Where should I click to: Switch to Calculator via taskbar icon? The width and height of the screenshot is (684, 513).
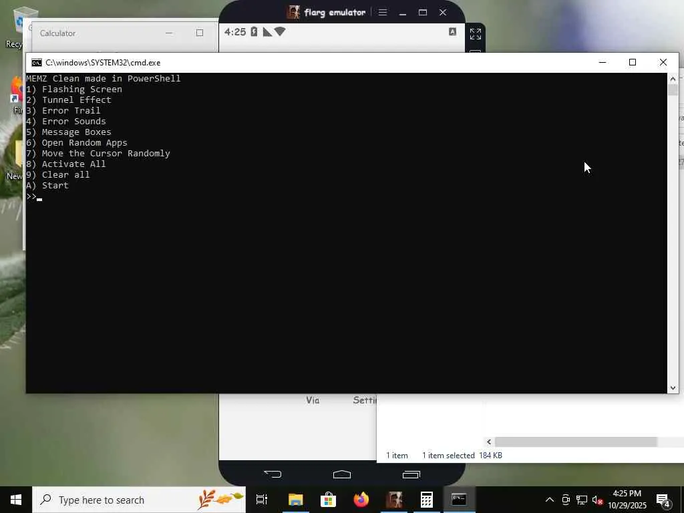pos(427,500)
